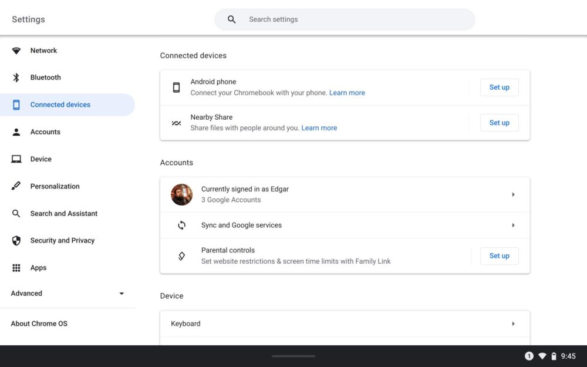
Task: Select the Security and Privacy shield icon
Action: [x=16, y=241]
